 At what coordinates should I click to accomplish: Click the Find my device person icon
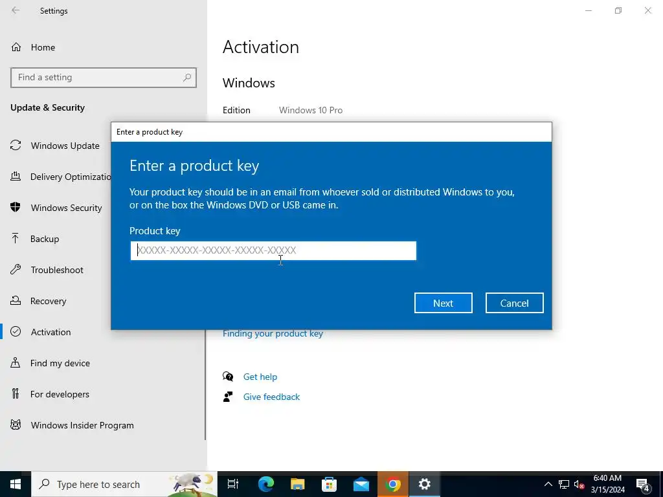point(16,362)
